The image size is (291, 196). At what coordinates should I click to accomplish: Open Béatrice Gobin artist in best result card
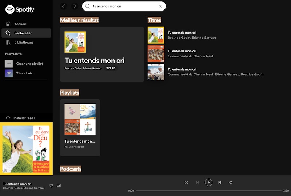coord(73,68)
